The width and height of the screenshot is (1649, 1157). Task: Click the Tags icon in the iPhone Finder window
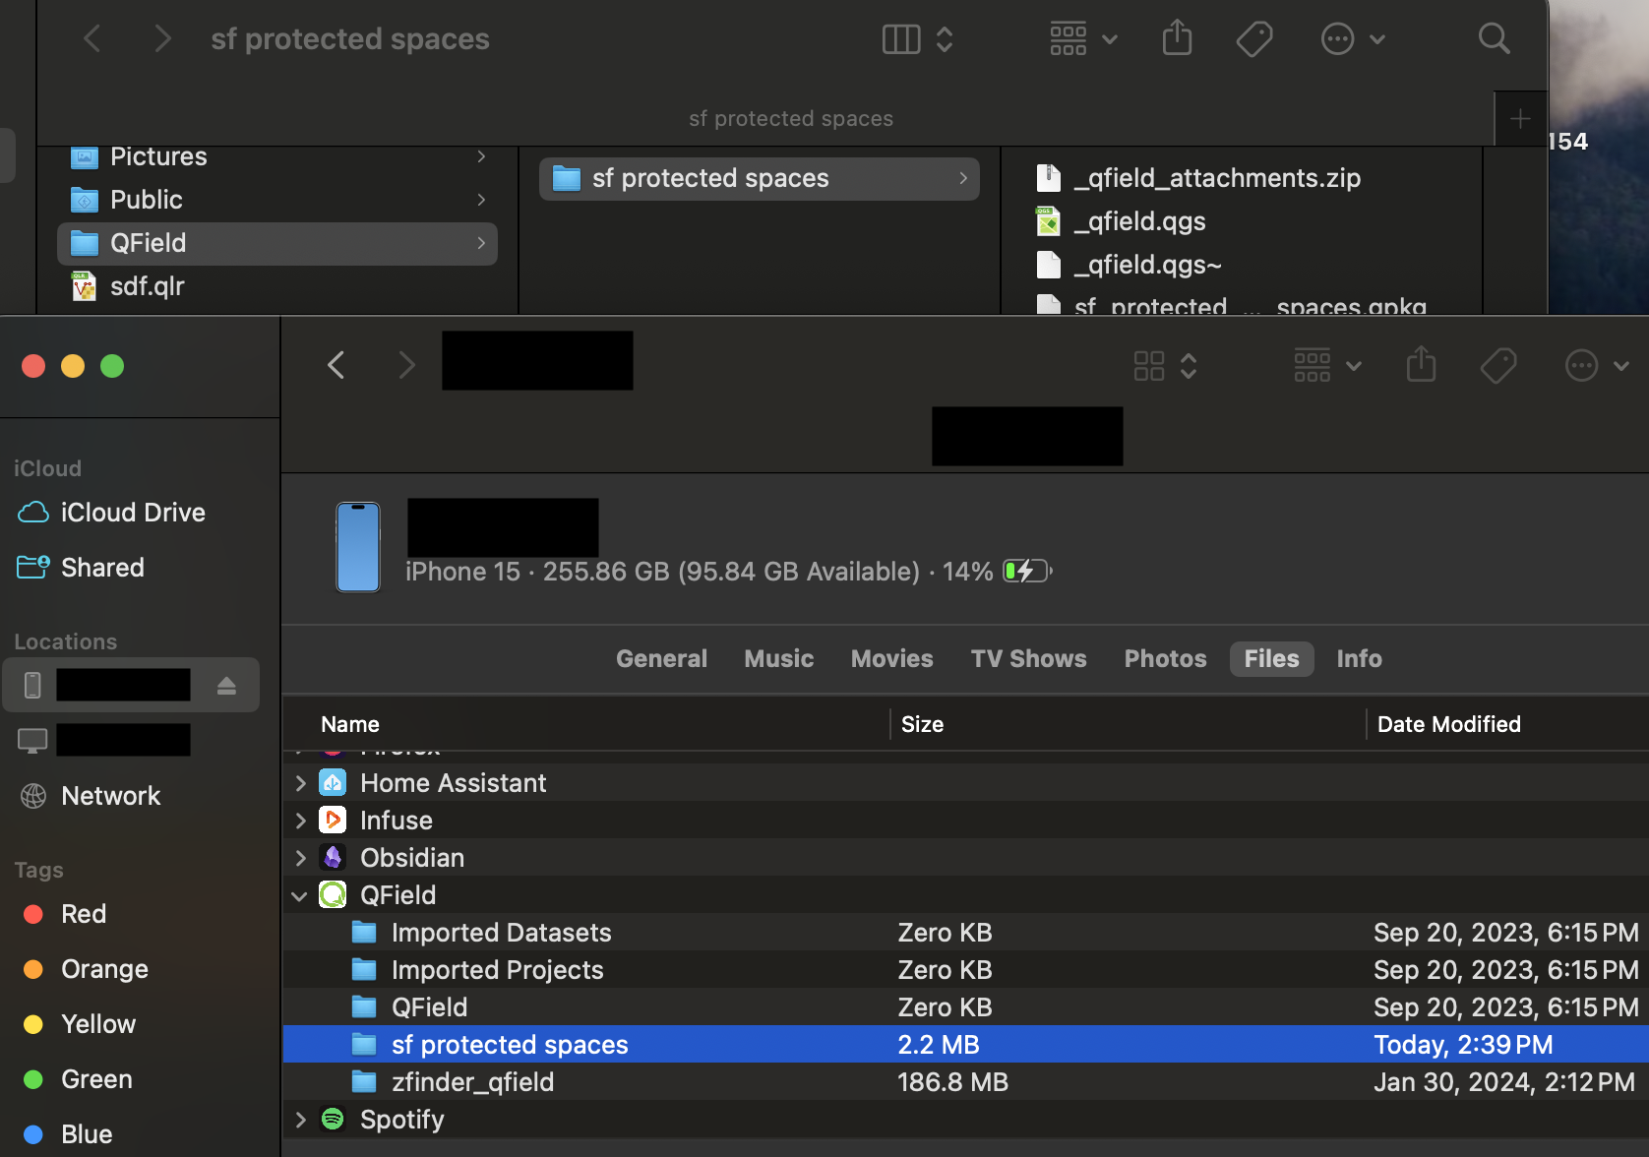click(1498, 366)
